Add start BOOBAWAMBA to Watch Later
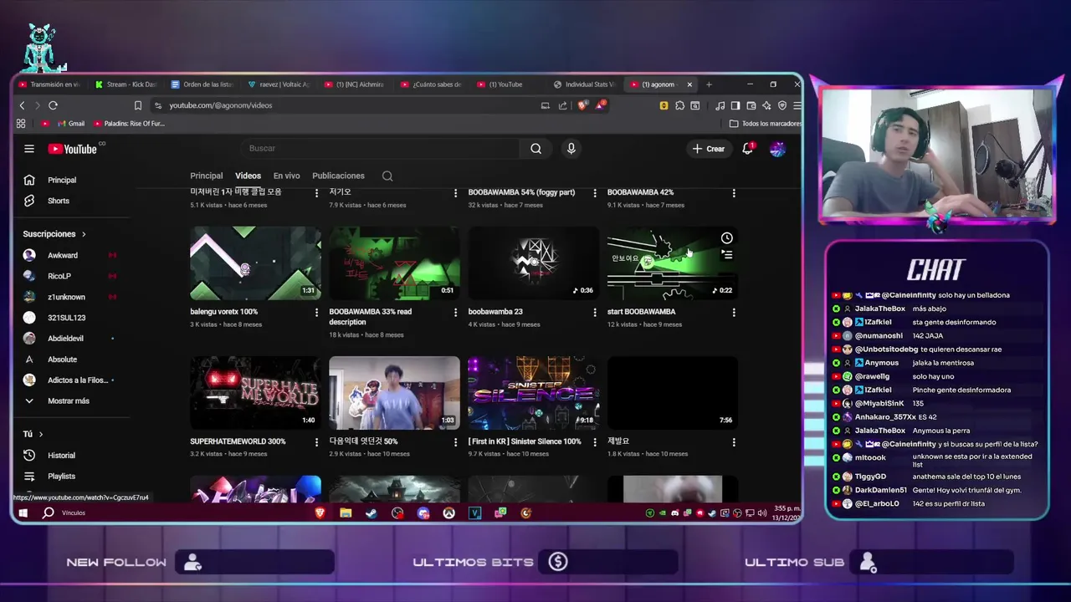The height and width of the screenshot is (602, 1071). 727,238
